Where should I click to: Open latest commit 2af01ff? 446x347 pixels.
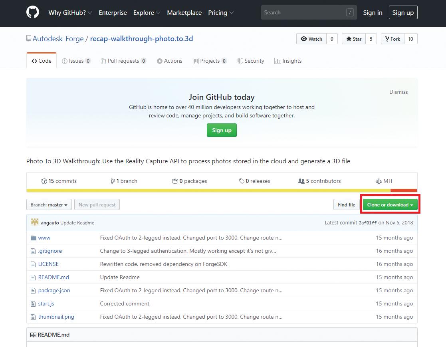click(x=367, y=223)
